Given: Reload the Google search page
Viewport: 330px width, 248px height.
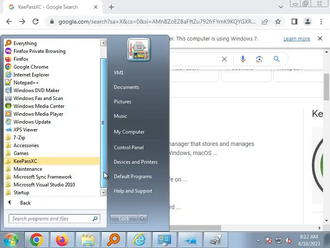Looking at the screenshot, I should click(x=35, y=21).
